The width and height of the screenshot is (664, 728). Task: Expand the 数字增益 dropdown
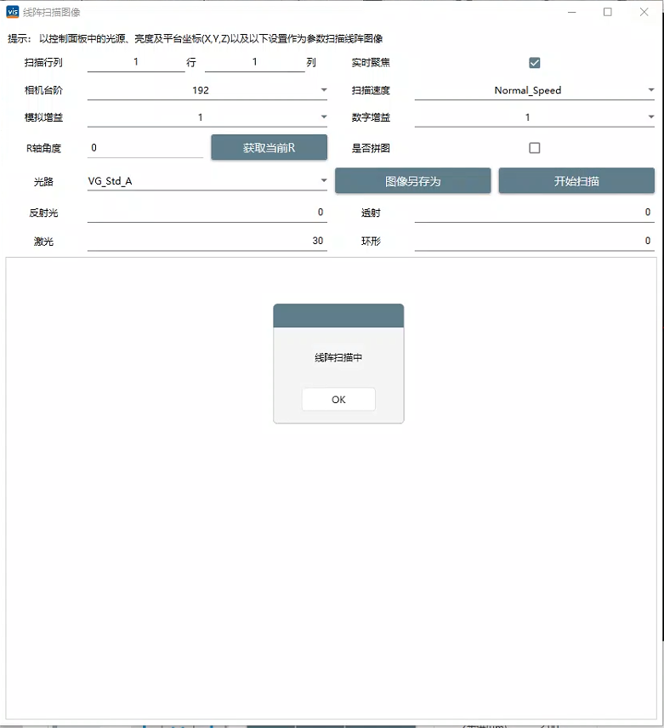(534, 117)
